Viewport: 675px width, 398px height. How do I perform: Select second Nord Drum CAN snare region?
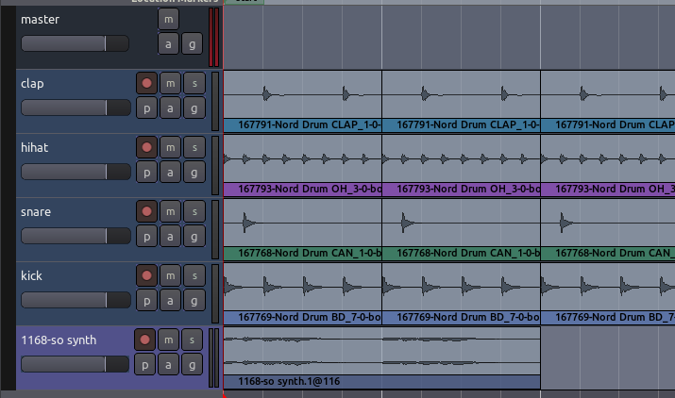(x=461, y=229)
